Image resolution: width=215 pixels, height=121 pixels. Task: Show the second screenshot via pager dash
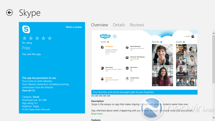[x=97, y=96]
